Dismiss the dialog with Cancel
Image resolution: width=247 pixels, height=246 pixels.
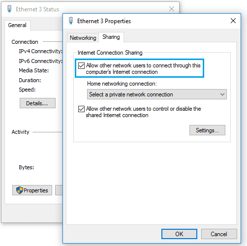(219, 234)
